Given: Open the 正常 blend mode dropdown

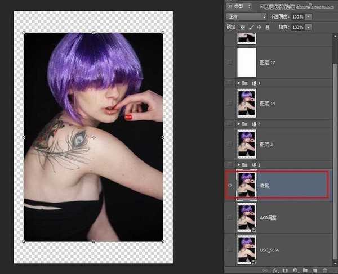Looking at the screenshot, I should (246, 17).
